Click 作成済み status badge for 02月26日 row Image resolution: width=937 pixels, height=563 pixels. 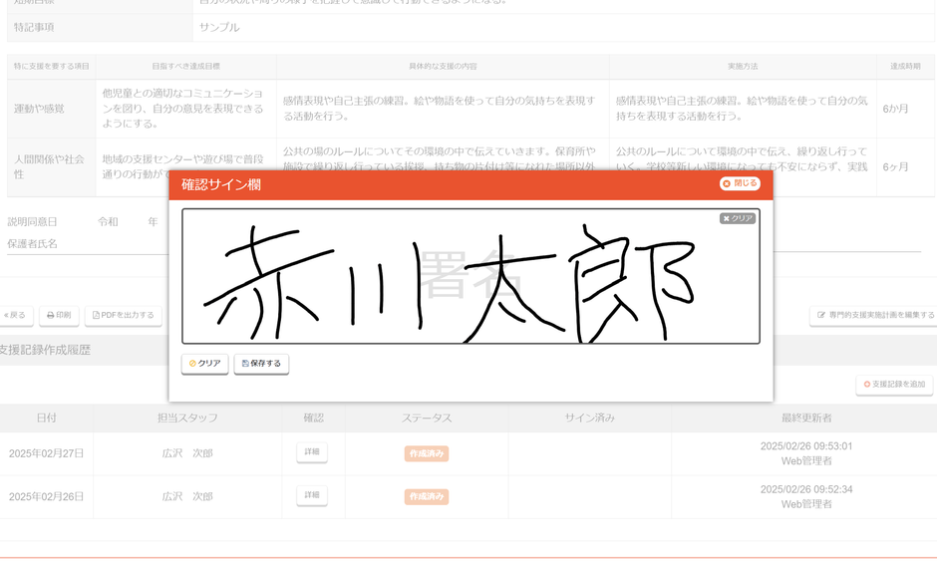tap(427, 496)
